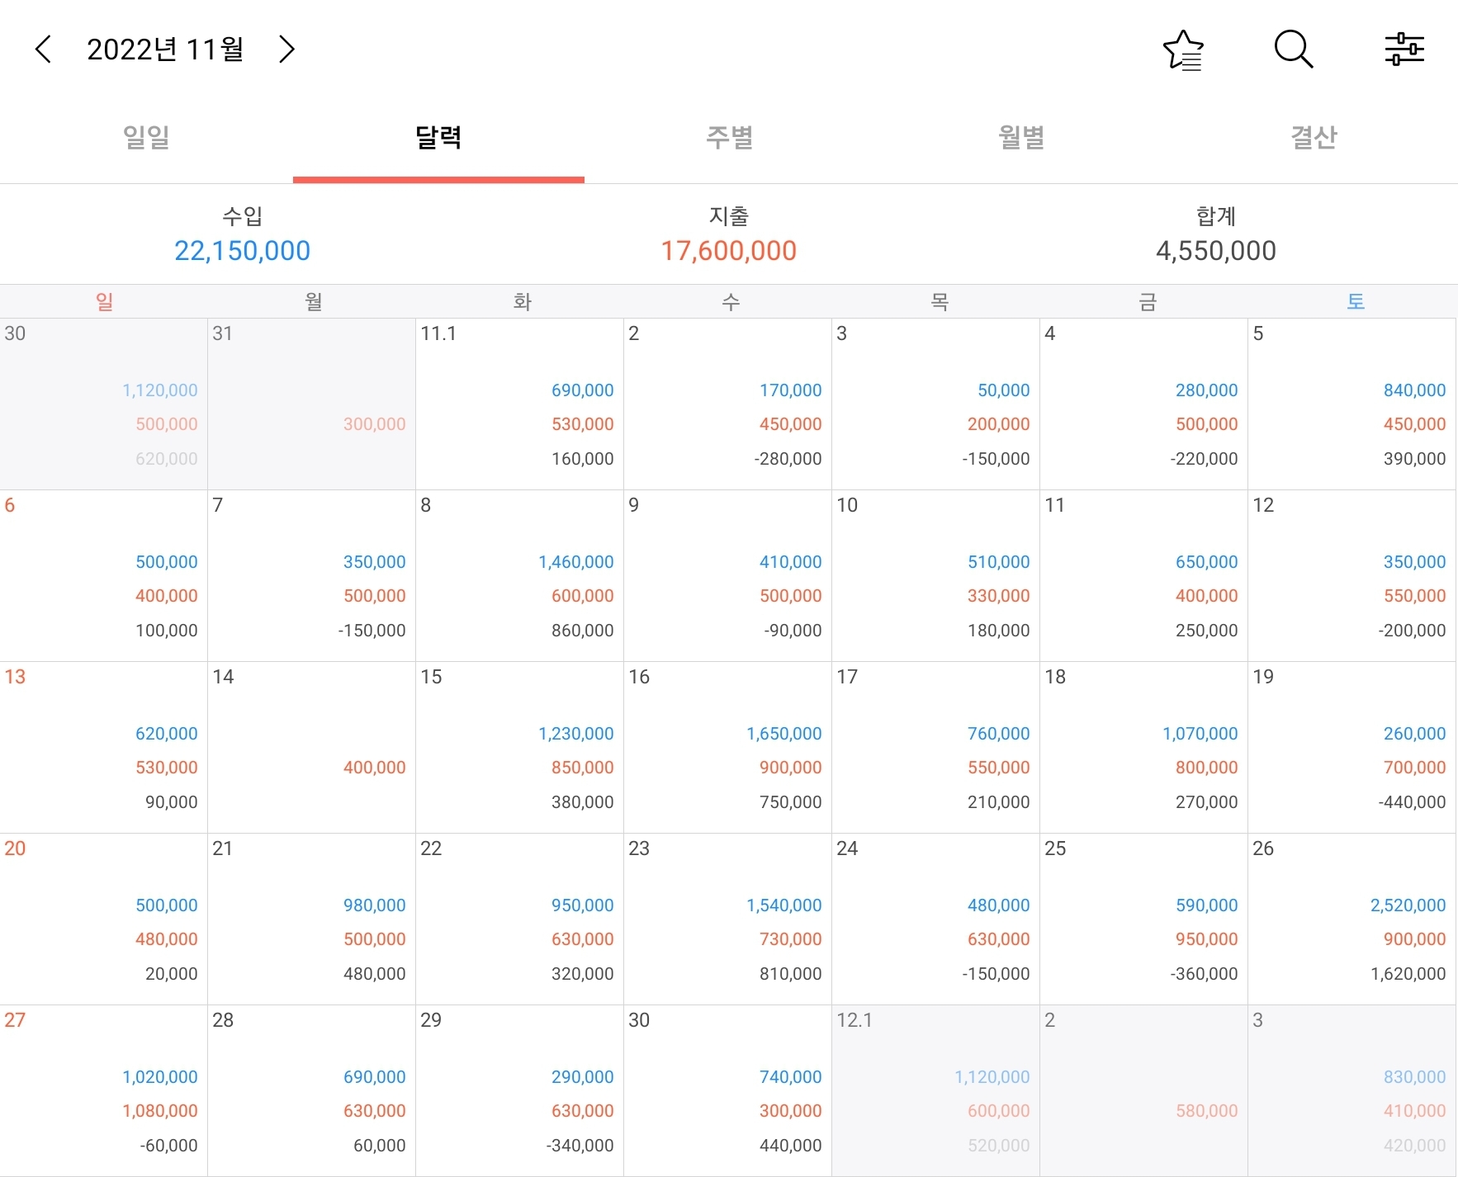Click income 510,000 on day 10
1458x1177 pixels.
pos(999,562)
